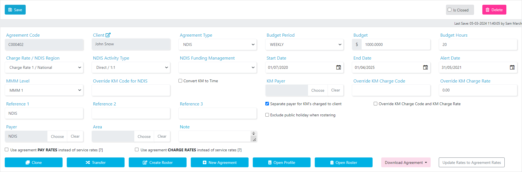Click the dollar sign beside Budget
This screenshot has height=172, width=522.
357,44
